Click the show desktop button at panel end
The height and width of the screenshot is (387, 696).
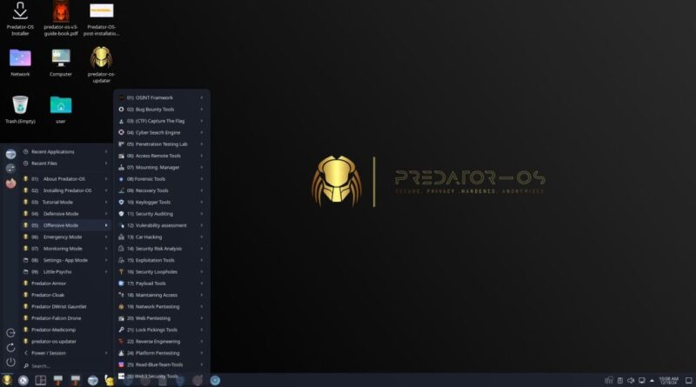(688, 380)
